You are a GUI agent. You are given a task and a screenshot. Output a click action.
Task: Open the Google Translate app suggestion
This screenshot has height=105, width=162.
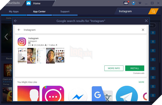[102, 93]
